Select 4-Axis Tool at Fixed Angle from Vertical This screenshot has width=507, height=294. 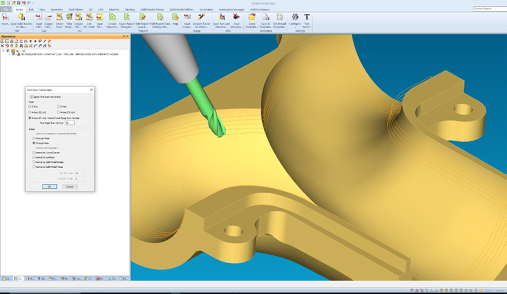pyautogui.click(x=30, y=118)
